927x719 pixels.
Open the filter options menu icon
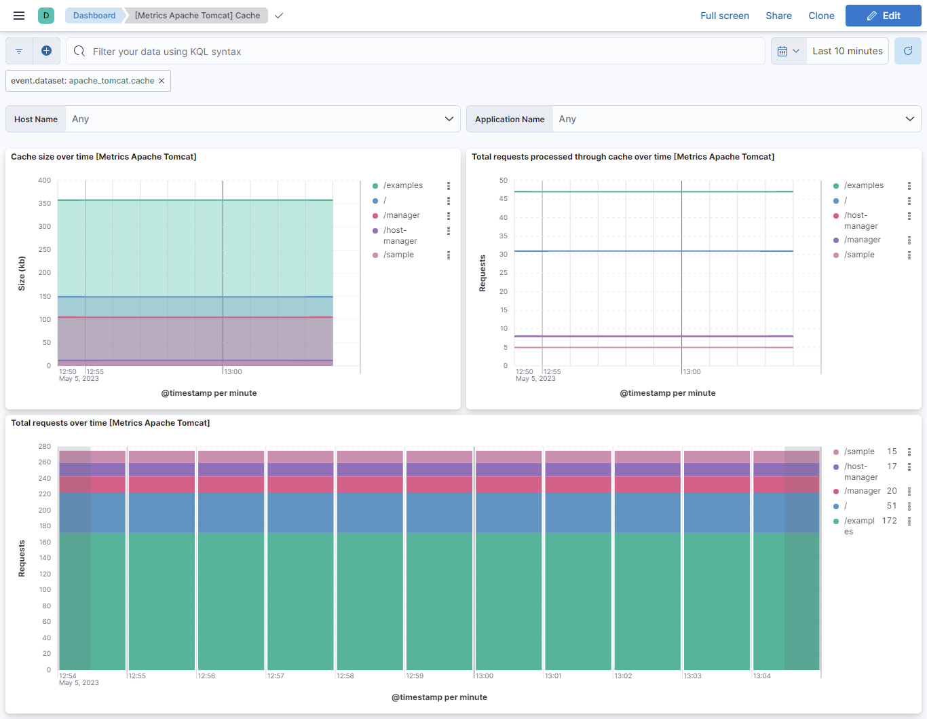click(x=19, y=51)
